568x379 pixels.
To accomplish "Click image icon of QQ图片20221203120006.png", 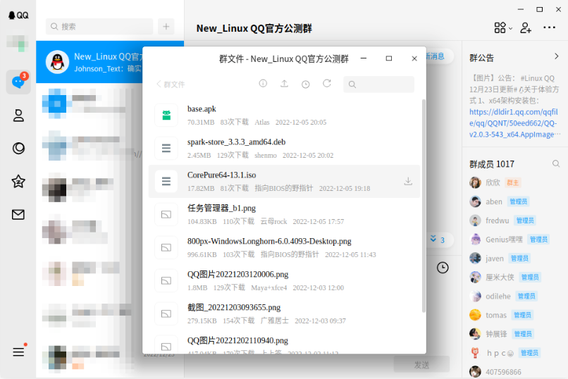I will [x=166, y=280].
